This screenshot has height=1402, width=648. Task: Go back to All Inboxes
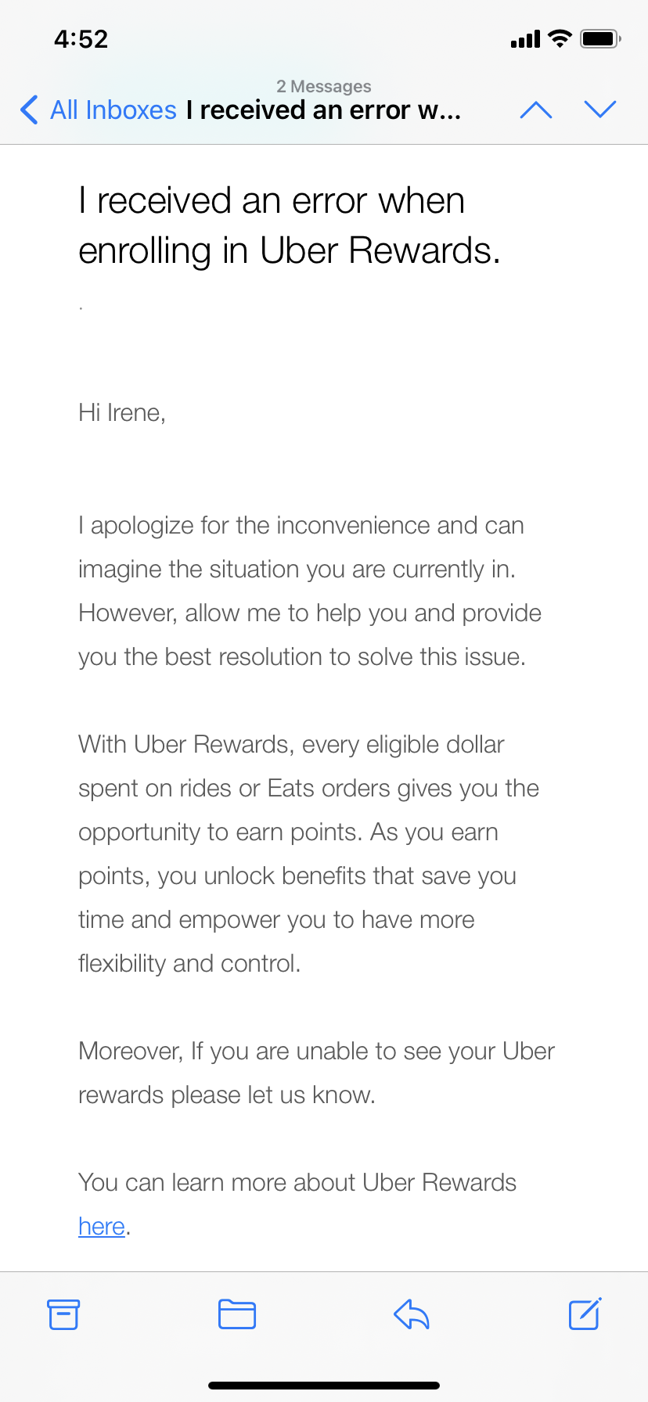tap(113, 110)
